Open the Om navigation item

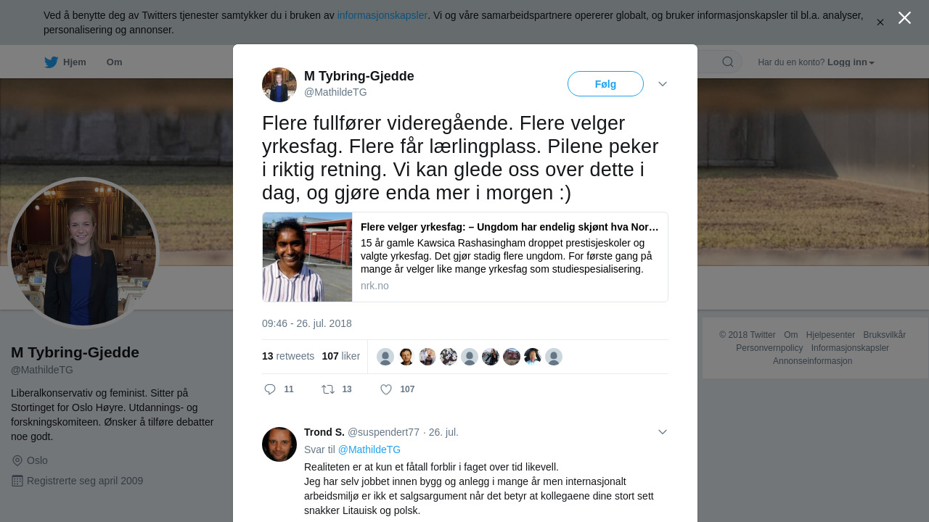point(114,62)
